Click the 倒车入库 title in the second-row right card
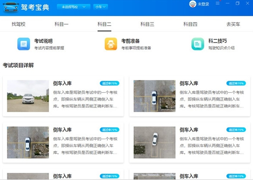This screenshot has width=253, height=181. (x=189, y=130)
